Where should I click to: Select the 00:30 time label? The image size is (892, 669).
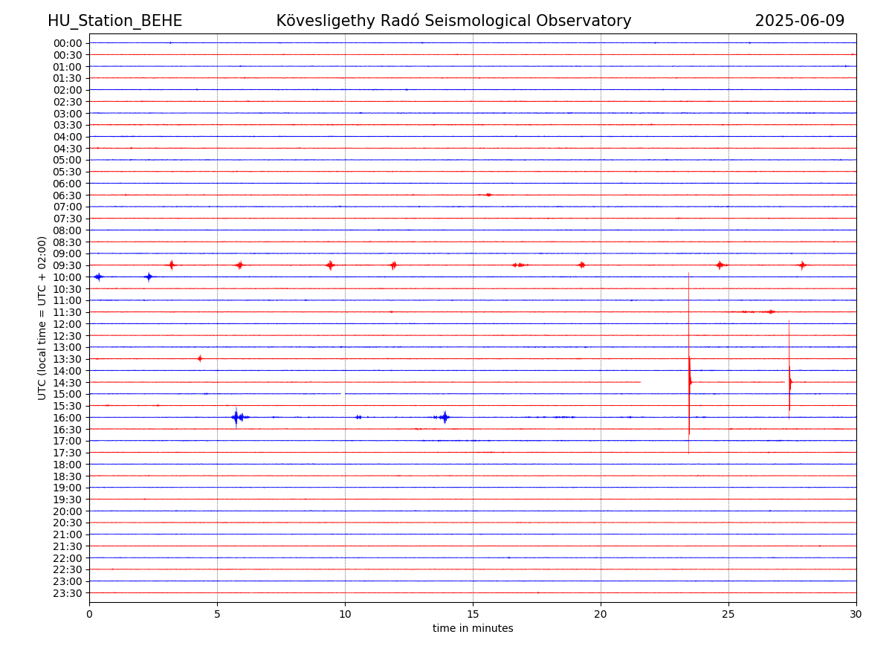pyautogui.click(x=68, y=55)
